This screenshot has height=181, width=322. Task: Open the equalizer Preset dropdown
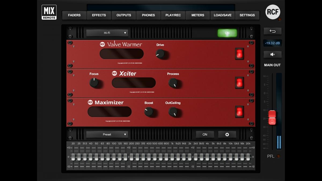click(x=107, y=134)
